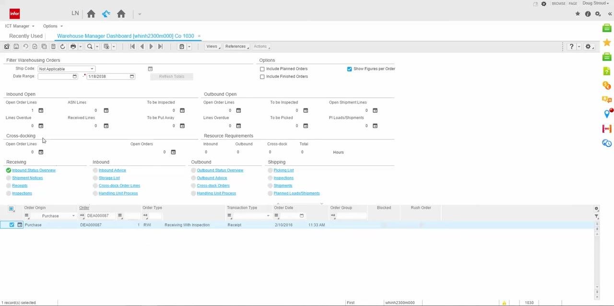Click the blue clocks sidebar icon
The height and width of the screenshot is (306, 614).
[607, 143]
